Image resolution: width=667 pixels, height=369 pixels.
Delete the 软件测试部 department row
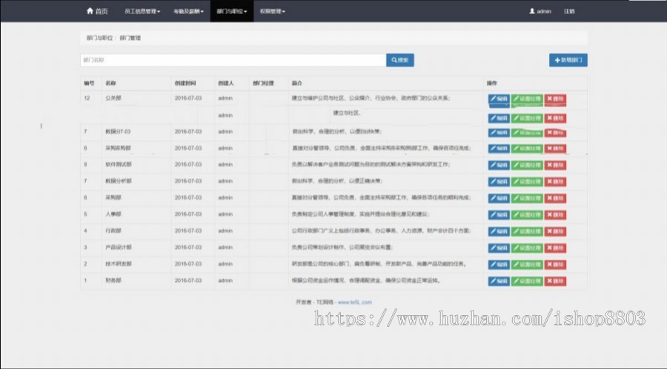coord(555,165)
